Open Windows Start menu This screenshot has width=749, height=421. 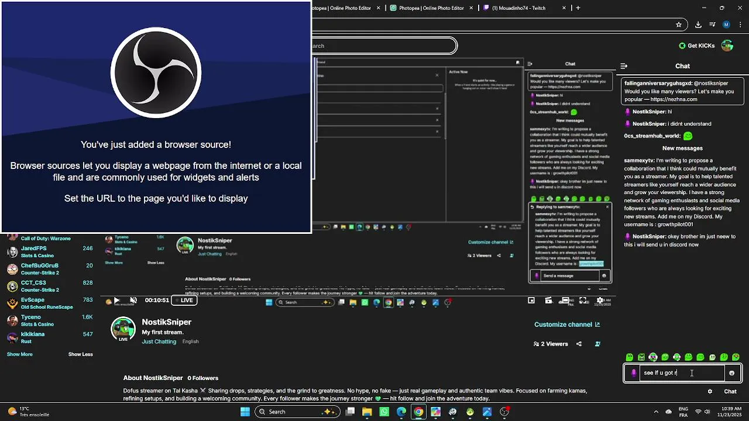(x=245, y=412)
